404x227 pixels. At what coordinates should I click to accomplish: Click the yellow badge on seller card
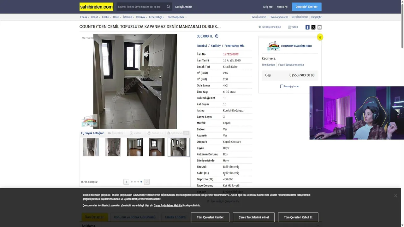coord(320,37)
